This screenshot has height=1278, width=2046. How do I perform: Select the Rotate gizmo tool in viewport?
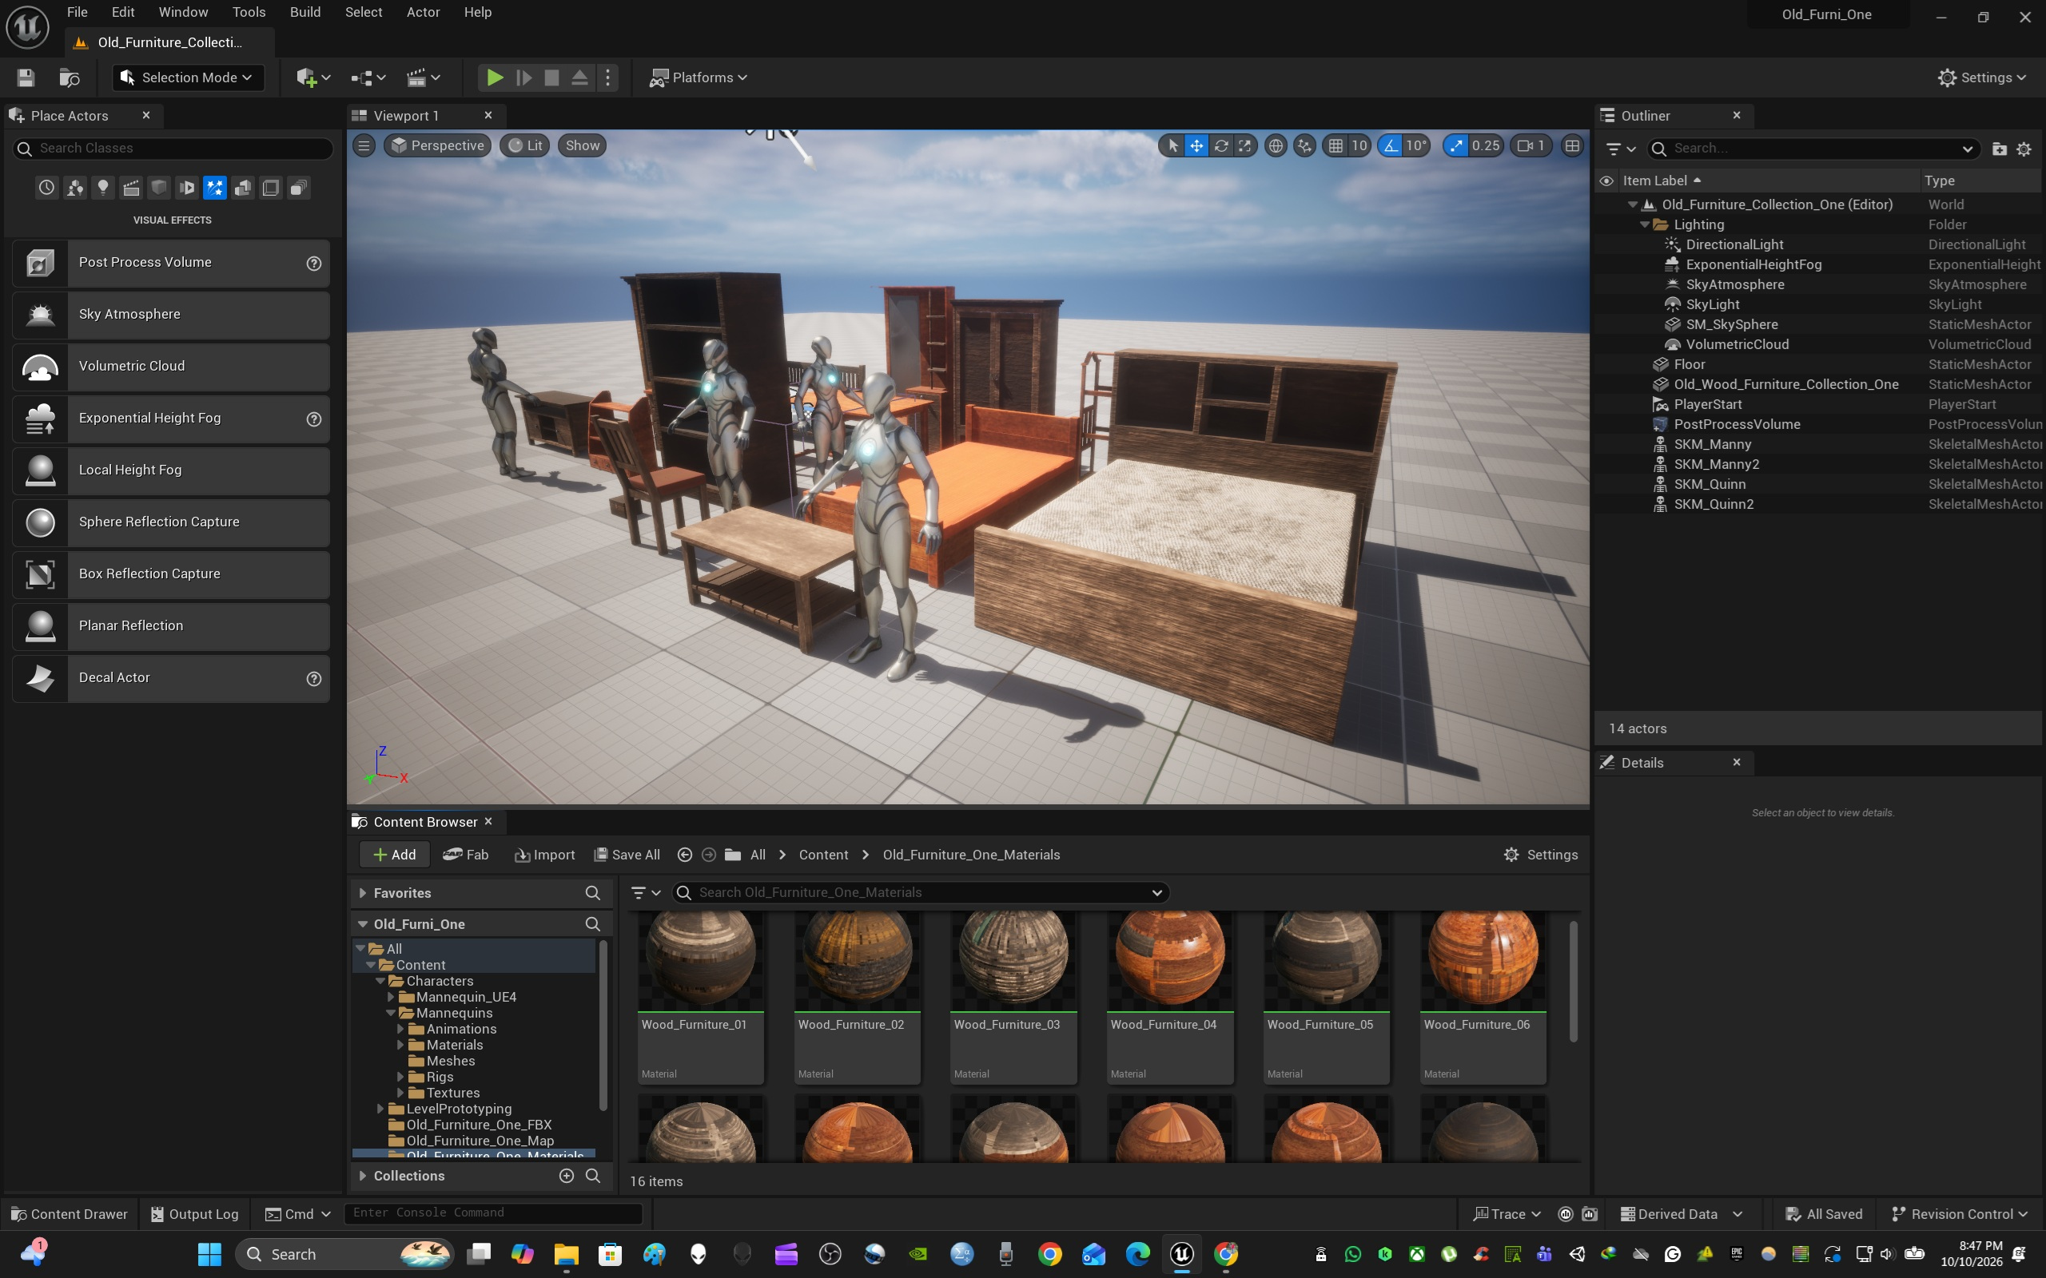point(1221,145)
